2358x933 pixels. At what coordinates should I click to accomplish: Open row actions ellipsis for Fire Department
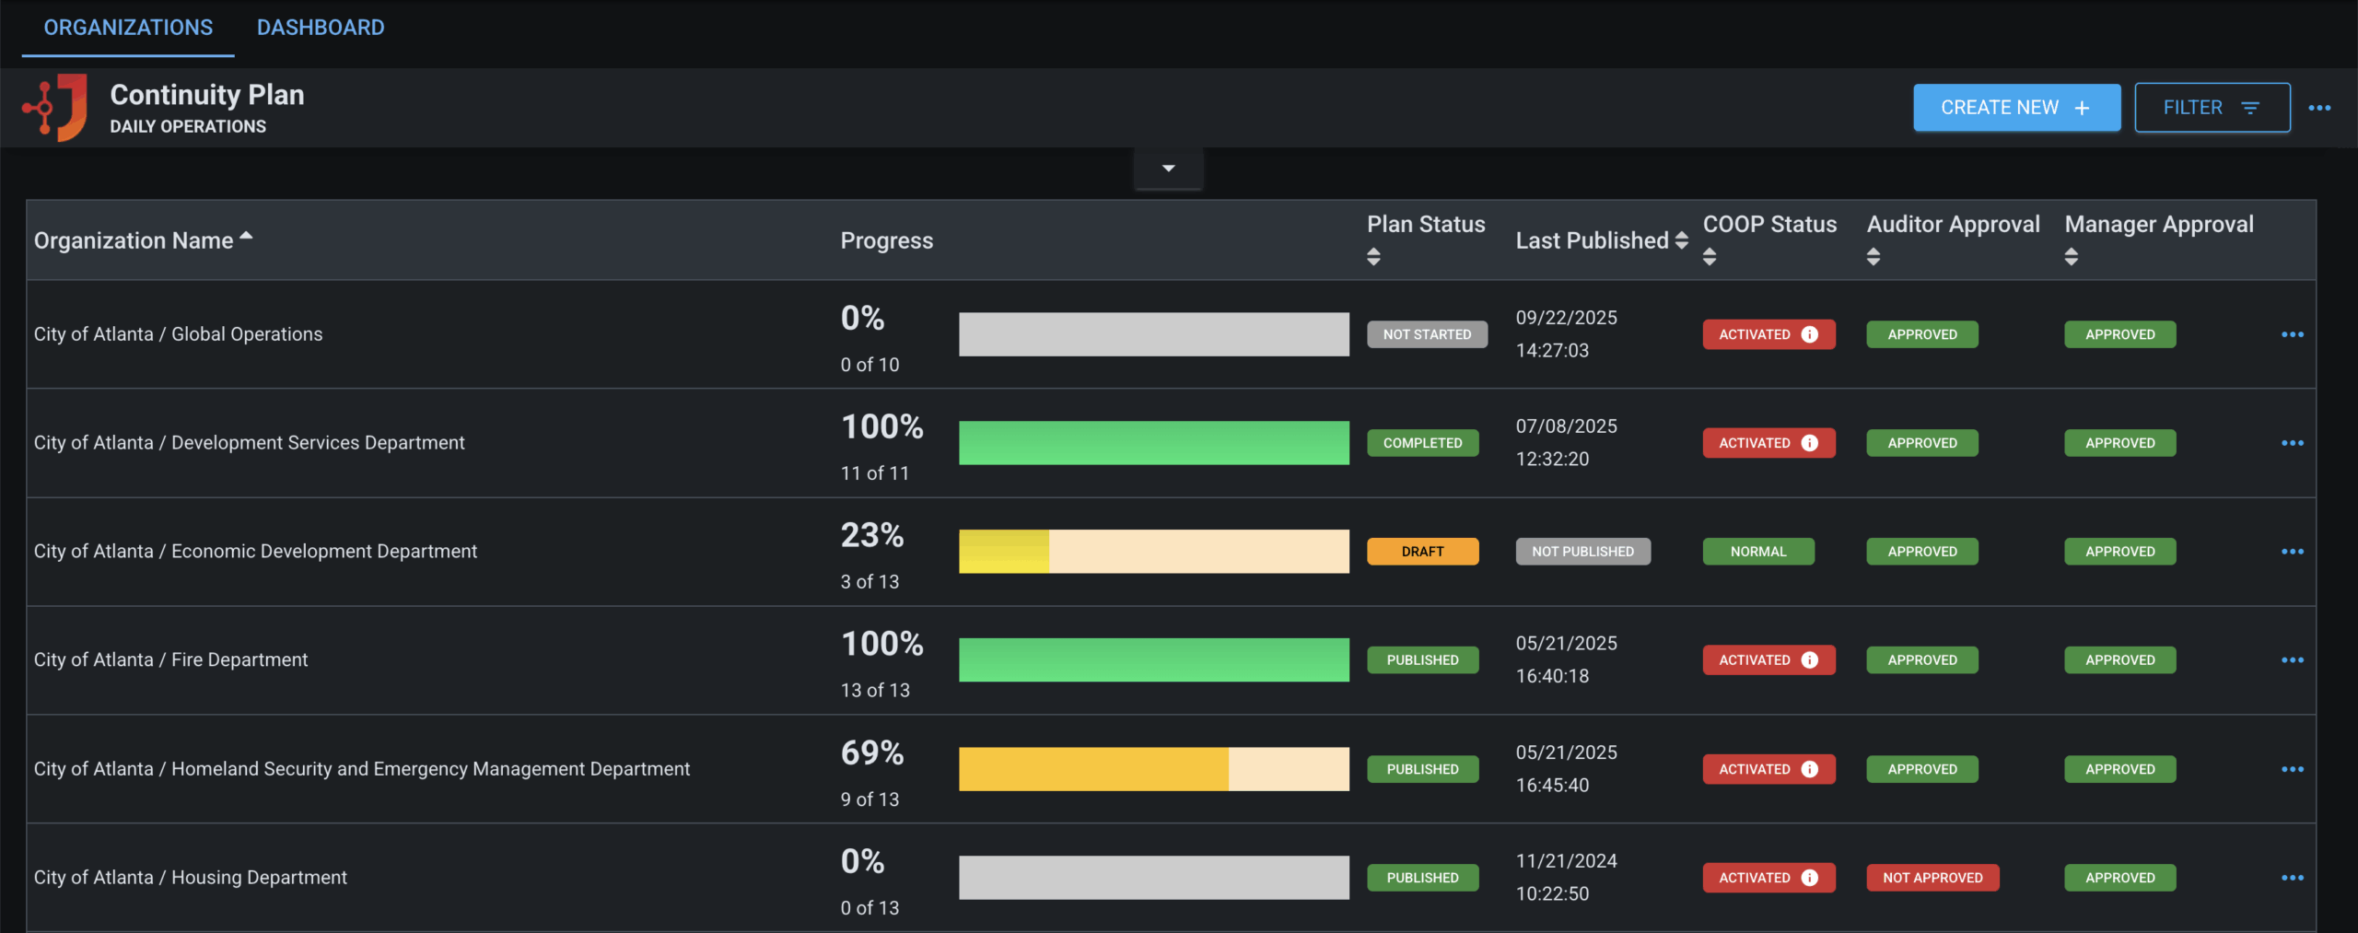coord(2293,659)
